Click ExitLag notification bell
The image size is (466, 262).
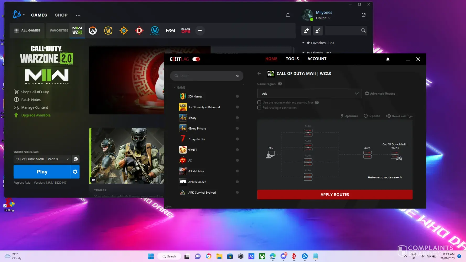388,59
